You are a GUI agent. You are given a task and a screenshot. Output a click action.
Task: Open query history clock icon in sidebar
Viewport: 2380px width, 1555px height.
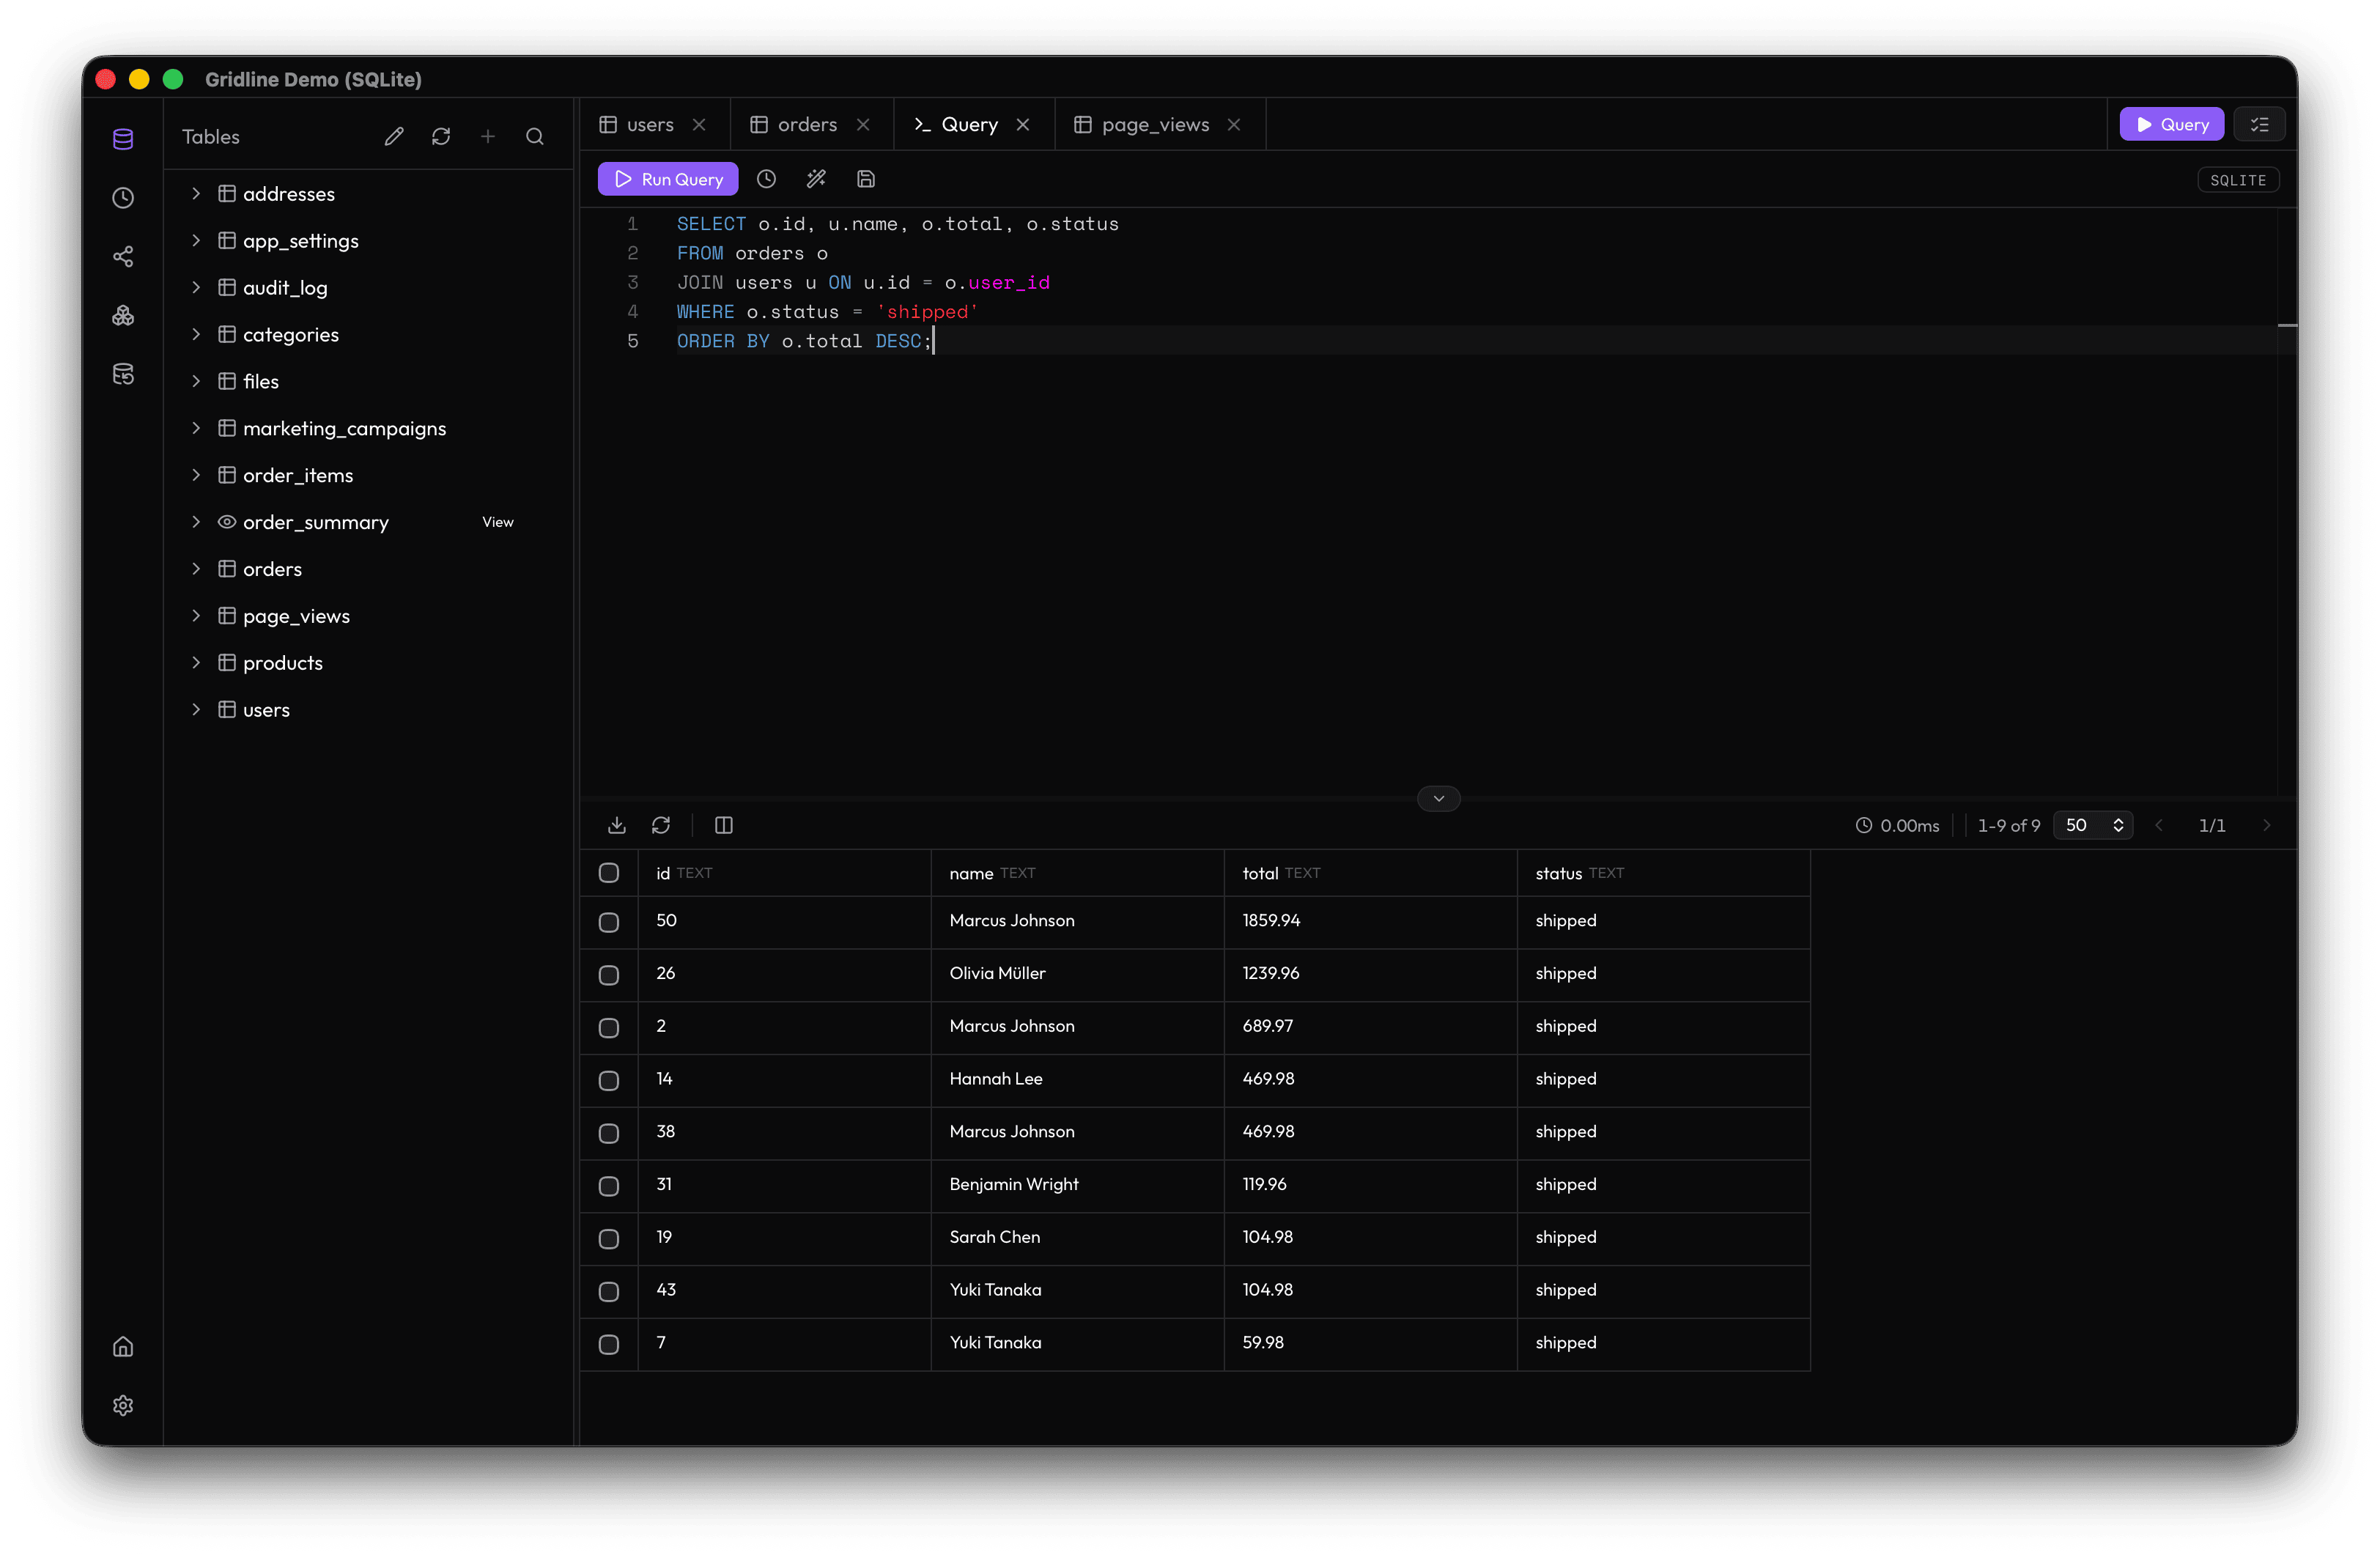(x=123, y=198)
